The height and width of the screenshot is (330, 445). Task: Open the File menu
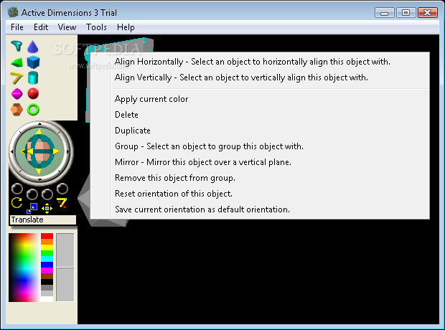pyautogui.click(x=17, y=27)
